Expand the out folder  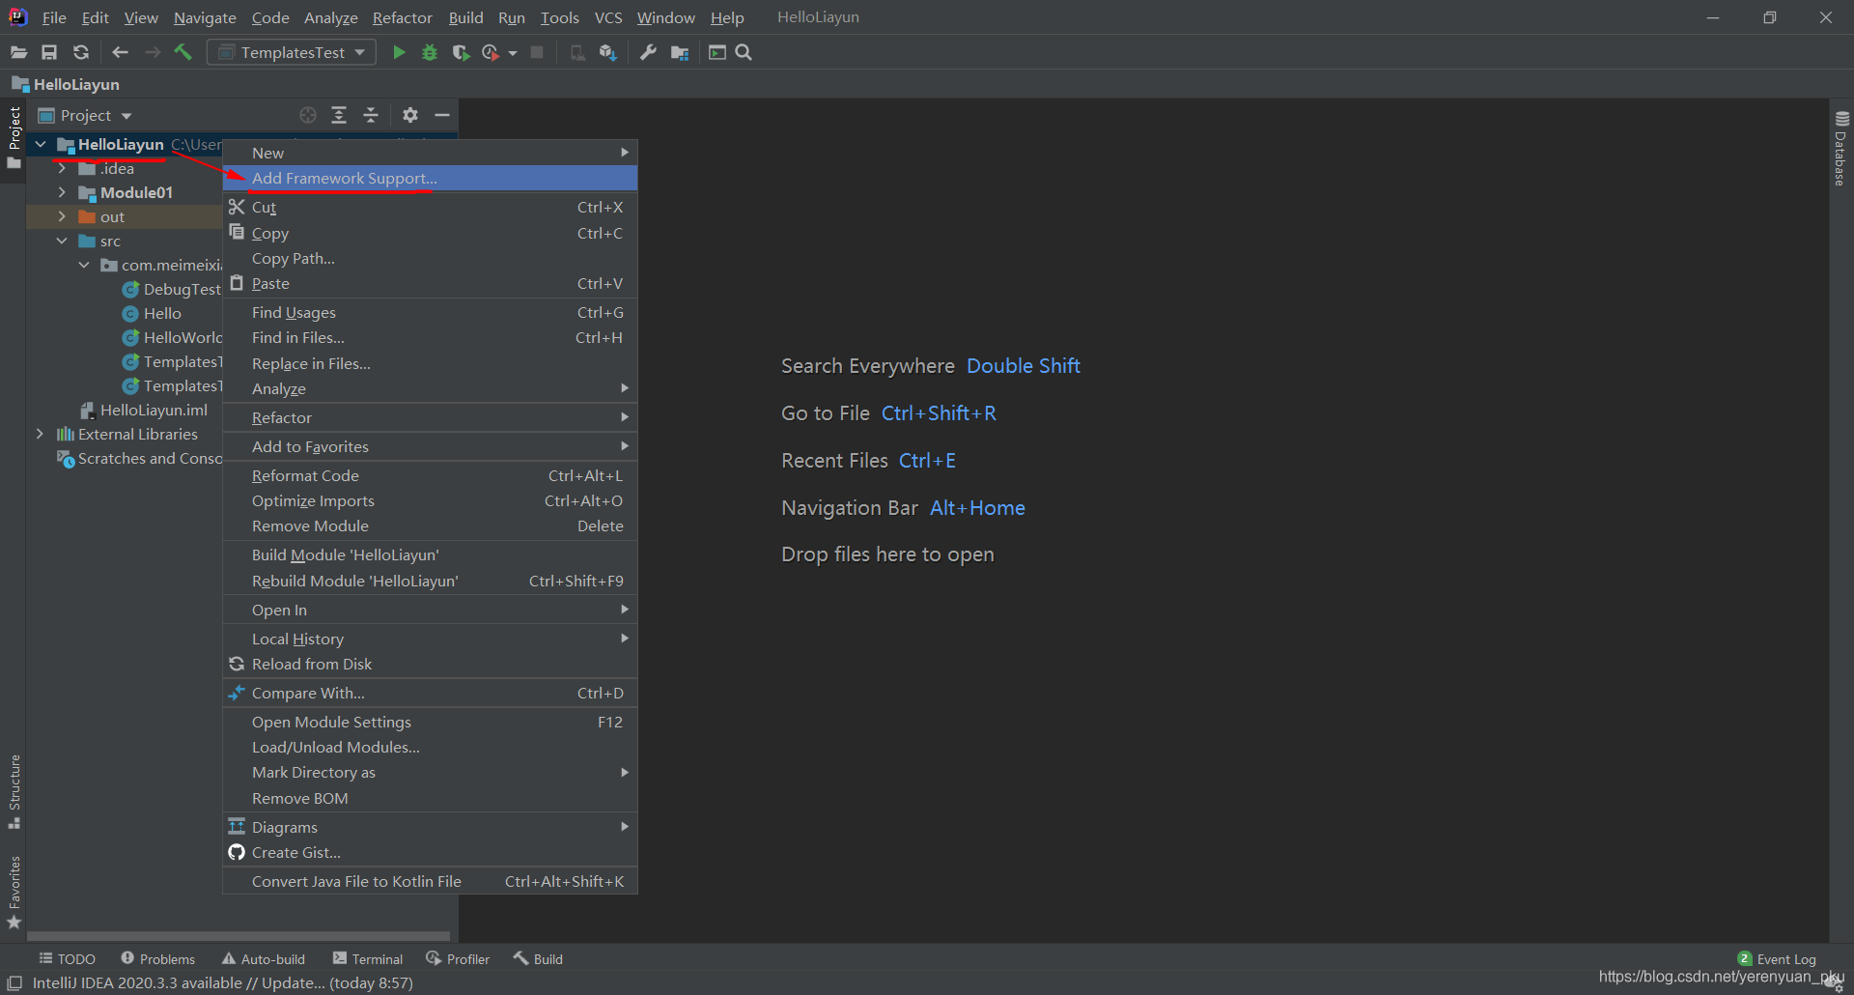tap(62, 216)
